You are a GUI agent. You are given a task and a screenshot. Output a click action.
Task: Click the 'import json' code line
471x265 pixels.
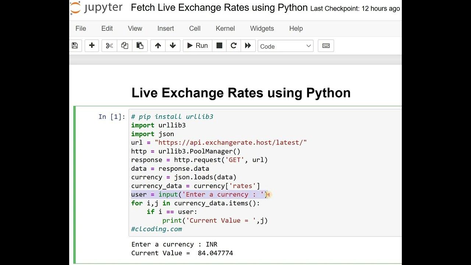click(x=152, y=134)
